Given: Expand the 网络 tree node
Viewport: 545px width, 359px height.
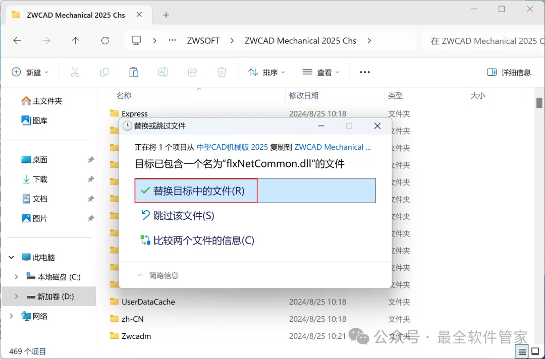Looking at the screenshot, I should pyautogui.click(x=12, y=316).
